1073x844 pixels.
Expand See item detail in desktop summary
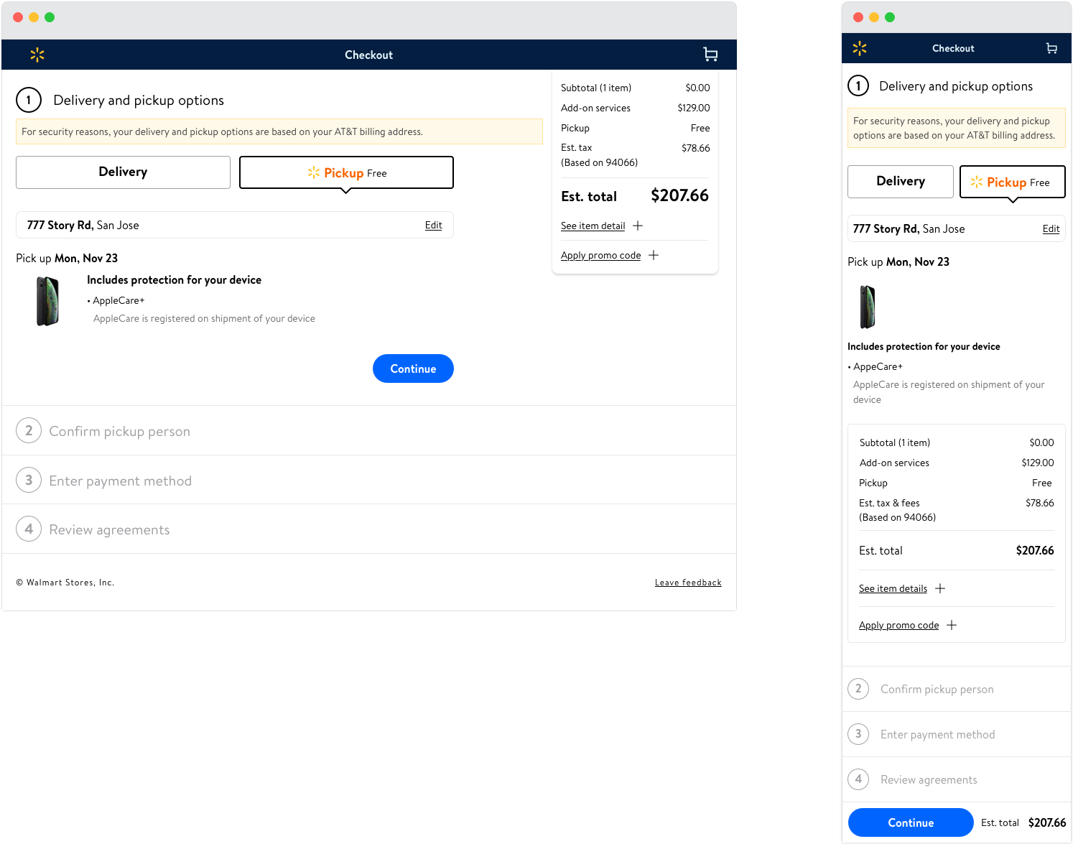(593, 226)
